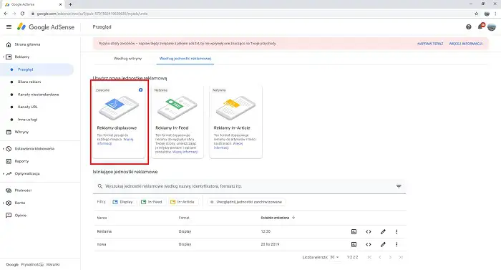The height and width of the screenshot is (270, 501).
Task: Click the Witryny sidebar icon
Action: coord(9,132)
